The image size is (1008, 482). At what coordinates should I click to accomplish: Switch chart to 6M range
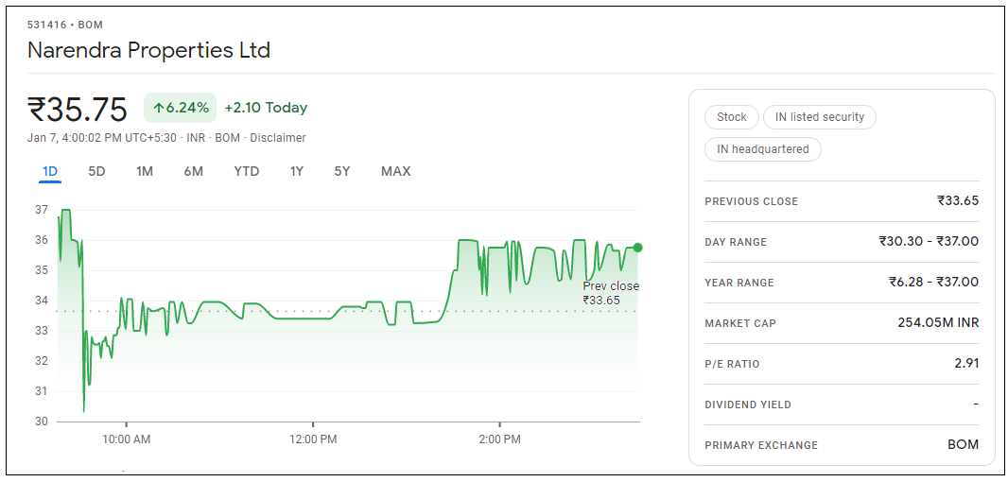(193, 172)
